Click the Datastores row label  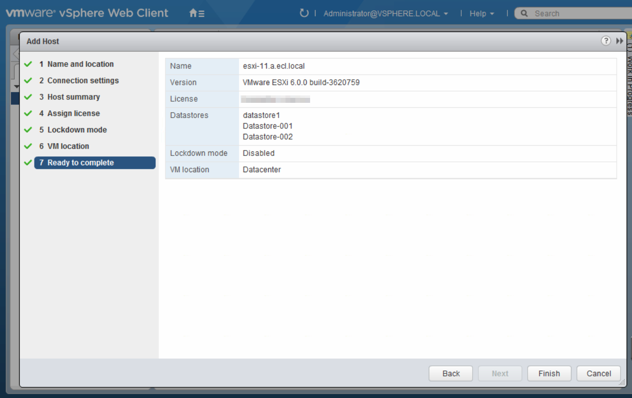pos(189,115)
